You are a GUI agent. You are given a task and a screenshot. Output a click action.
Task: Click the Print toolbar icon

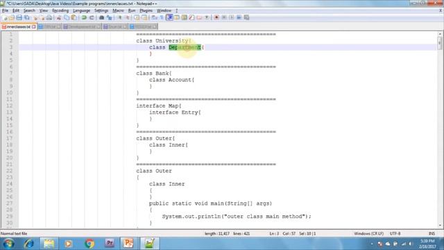pyautogui.click(x=49, y=17)
